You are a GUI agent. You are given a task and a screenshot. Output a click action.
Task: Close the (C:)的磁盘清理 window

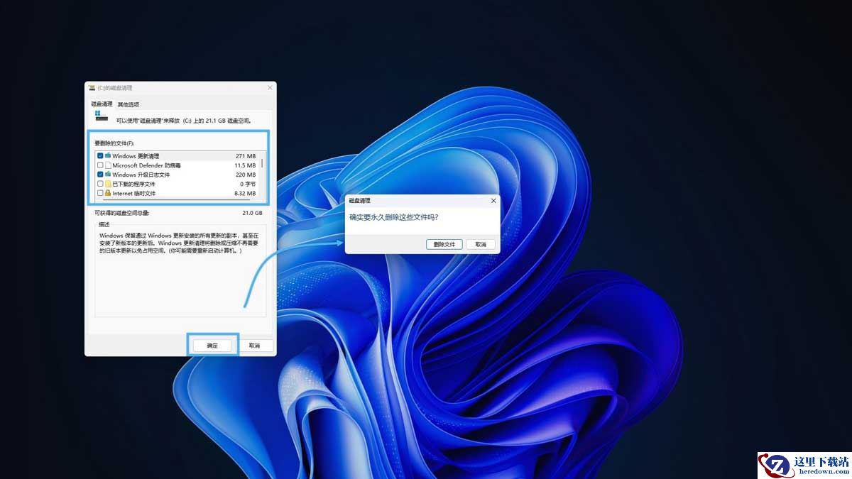pos(270,88)
